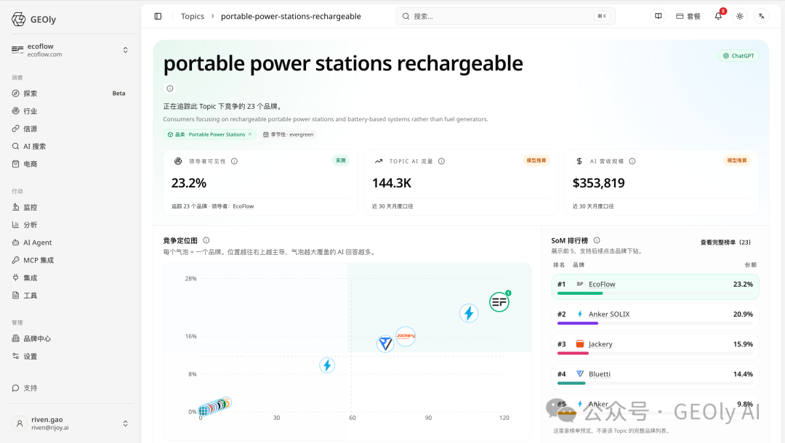The image size is (785, 443).
Task: Open the Portable Power Stations category tag
Action: [x=210, y=134]
